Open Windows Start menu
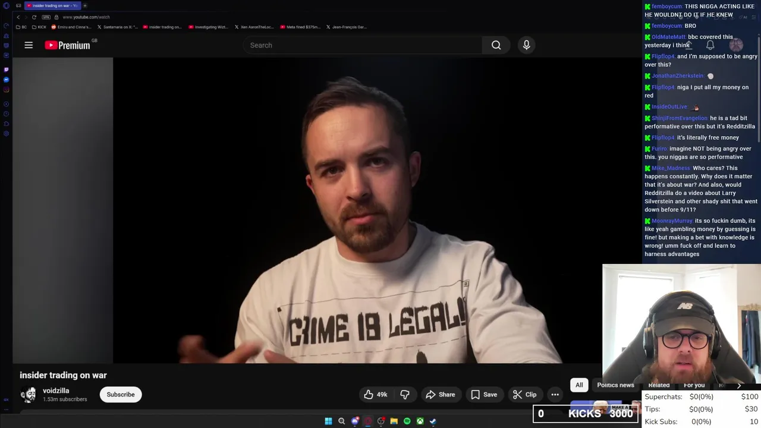This screenshot has width=761, height=428. tap(328, 421)
